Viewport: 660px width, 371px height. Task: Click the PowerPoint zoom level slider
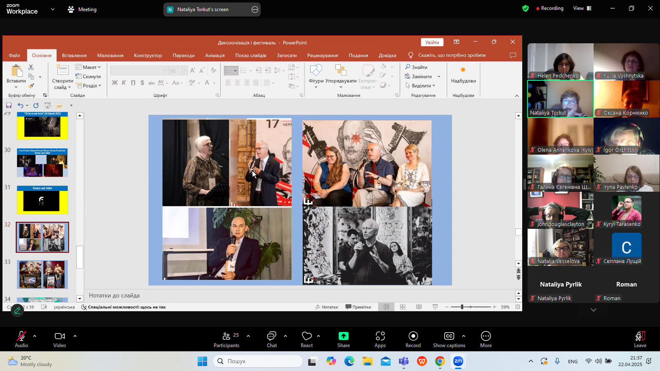pyautogui.click(x=462, y=307)
